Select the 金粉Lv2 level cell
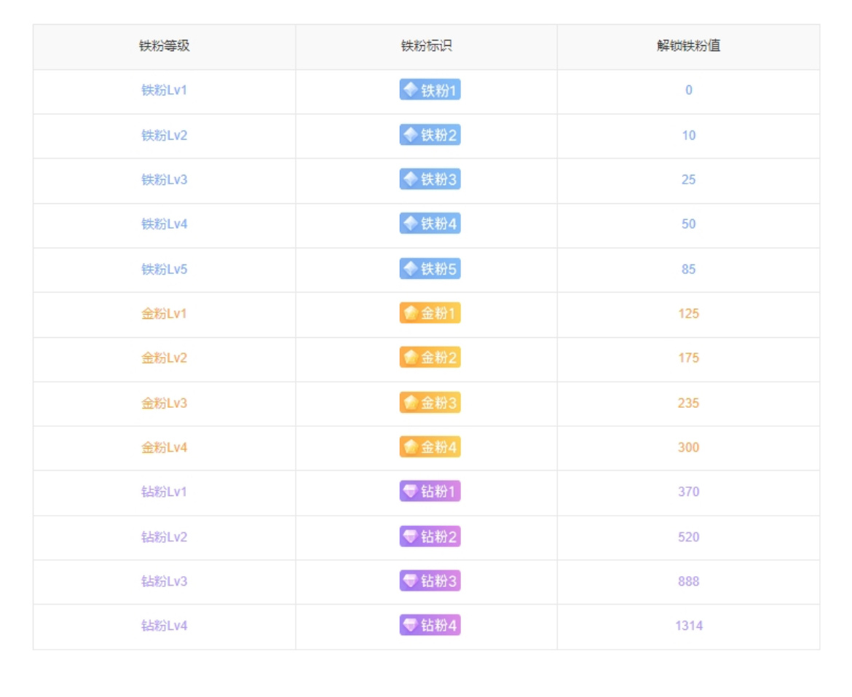 point(164,358)
